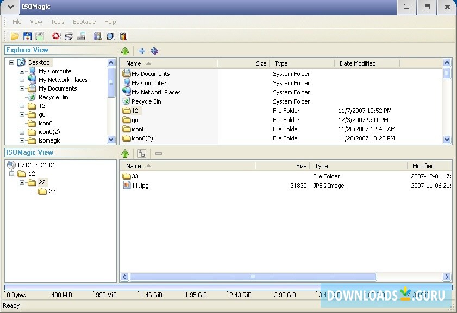The image size is (457, 313).
Task: Click the gift box toolbar icon
Action: [123, 36]
